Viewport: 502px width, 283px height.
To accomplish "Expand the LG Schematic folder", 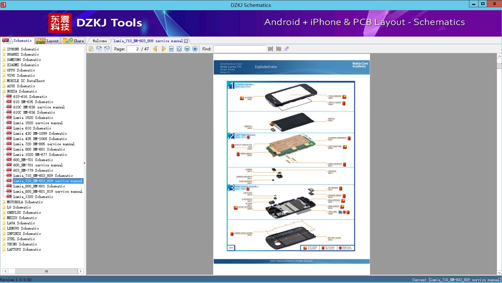I will [x=19, y=207].
